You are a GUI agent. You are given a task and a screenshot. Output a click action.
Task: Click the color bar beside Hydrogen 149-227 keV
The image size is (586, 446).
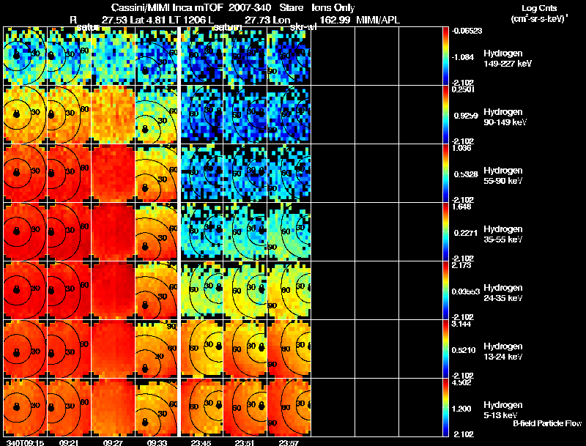click(x=445, y=56)
